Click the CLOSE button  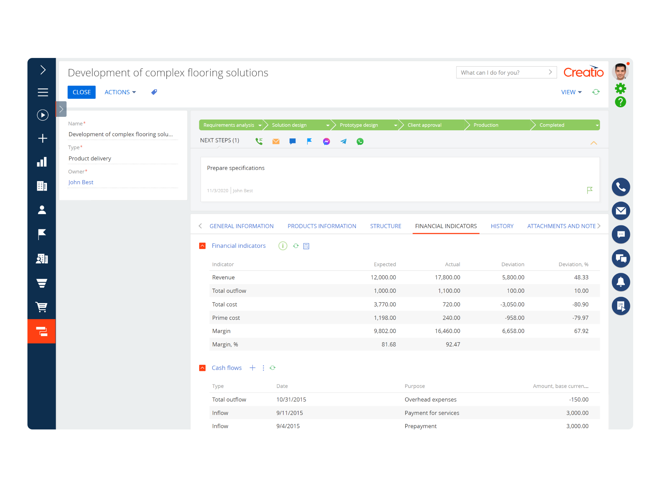(x=81, y=92)
